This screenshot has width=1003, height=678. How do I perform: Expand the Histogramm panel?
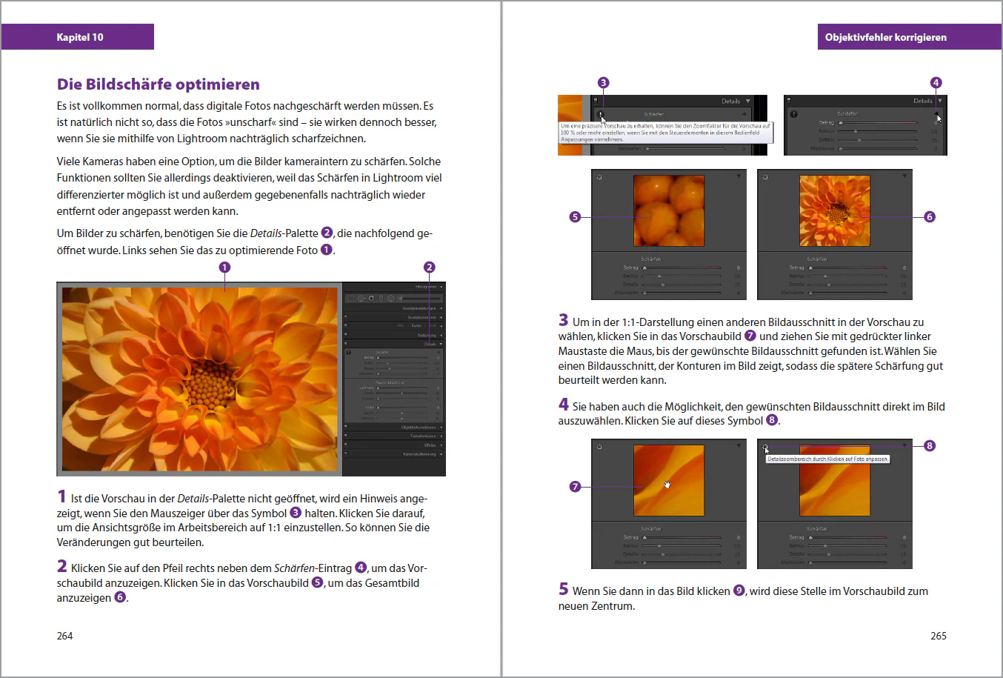441,287
